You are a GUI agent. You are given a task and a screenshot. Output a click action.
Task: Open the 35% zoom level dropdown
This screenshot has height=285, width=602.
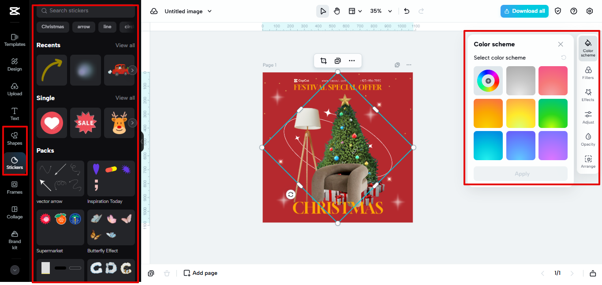(381, 11)
